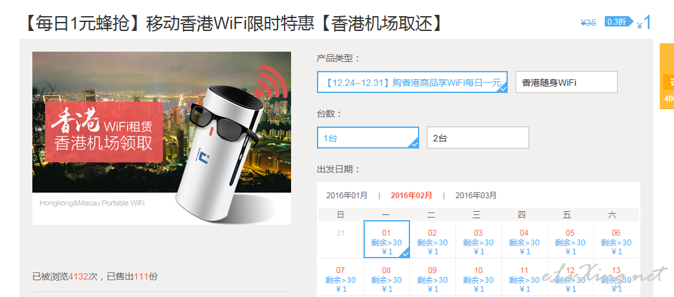This screenshot has width=674, height=297.
Task: Pick departure date 06 in calendar
Action: pos(616,240)
